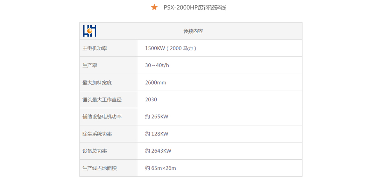Image resolution: width=382 pixels, height=178 pixels.
Task: Select the 约 265KW value cell
Action: pyautogui.click(x=157, y=117)
